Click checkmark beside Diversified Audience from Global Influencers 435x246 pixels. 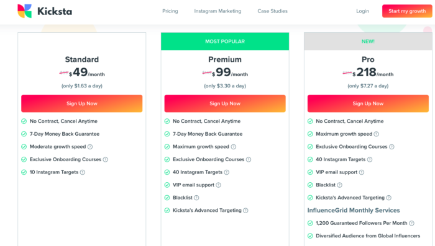click(310, 235)
